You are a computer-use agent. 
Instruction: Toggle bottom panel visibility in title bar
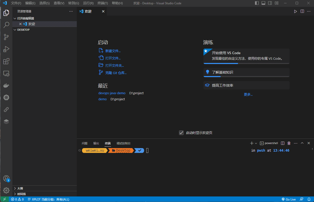263,3
